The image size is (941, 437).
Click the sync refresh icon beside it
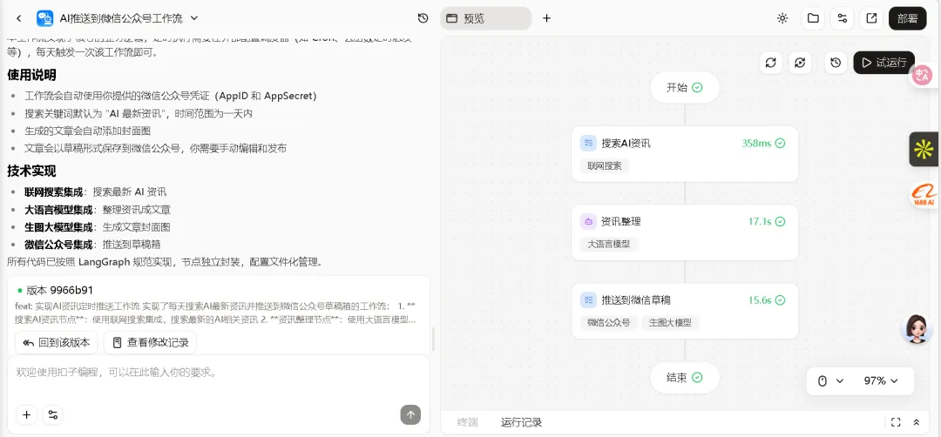tap(800, 63)
